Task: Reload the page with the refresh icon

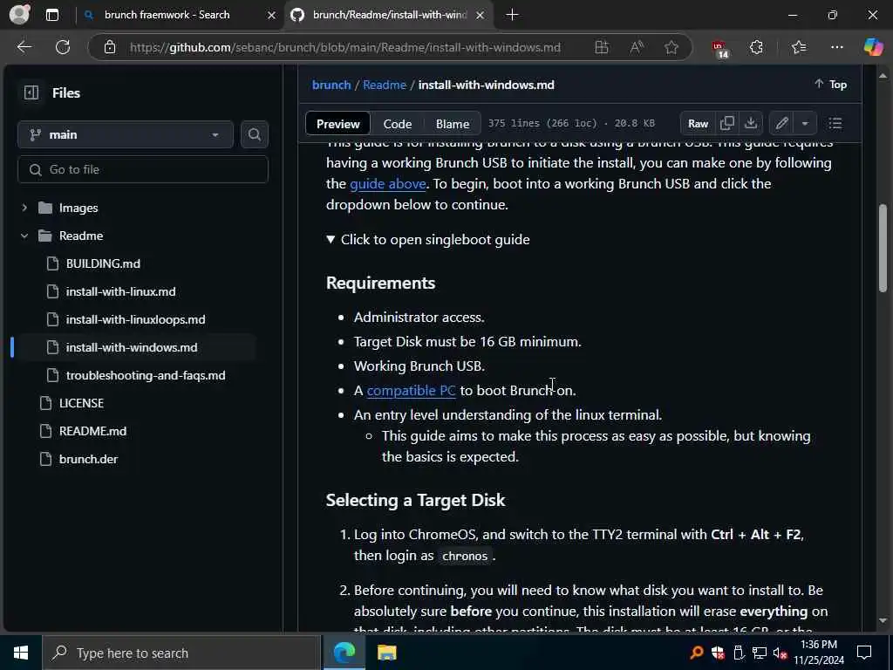Action: coord(63,47)
